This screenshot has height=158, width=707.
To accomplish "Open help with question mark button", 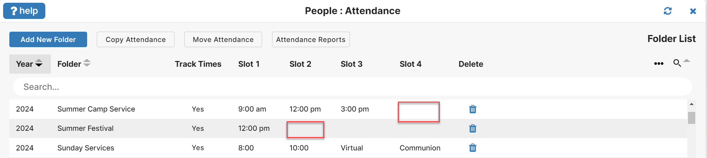I will coord(24,11).
